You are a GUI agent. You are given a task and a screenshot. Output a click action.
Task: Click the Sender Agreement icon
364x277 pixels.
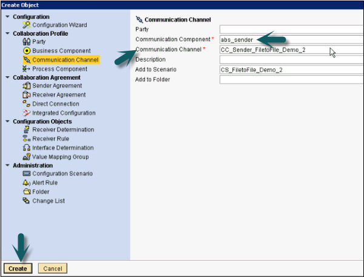(x=26, y=86)
